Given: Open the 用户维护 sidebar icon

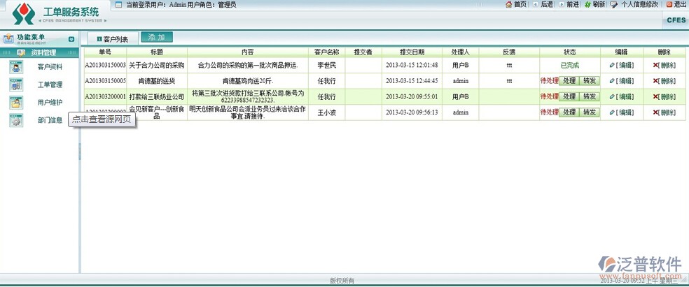Looking at the screenshot, I should click(x=15, y=103).
